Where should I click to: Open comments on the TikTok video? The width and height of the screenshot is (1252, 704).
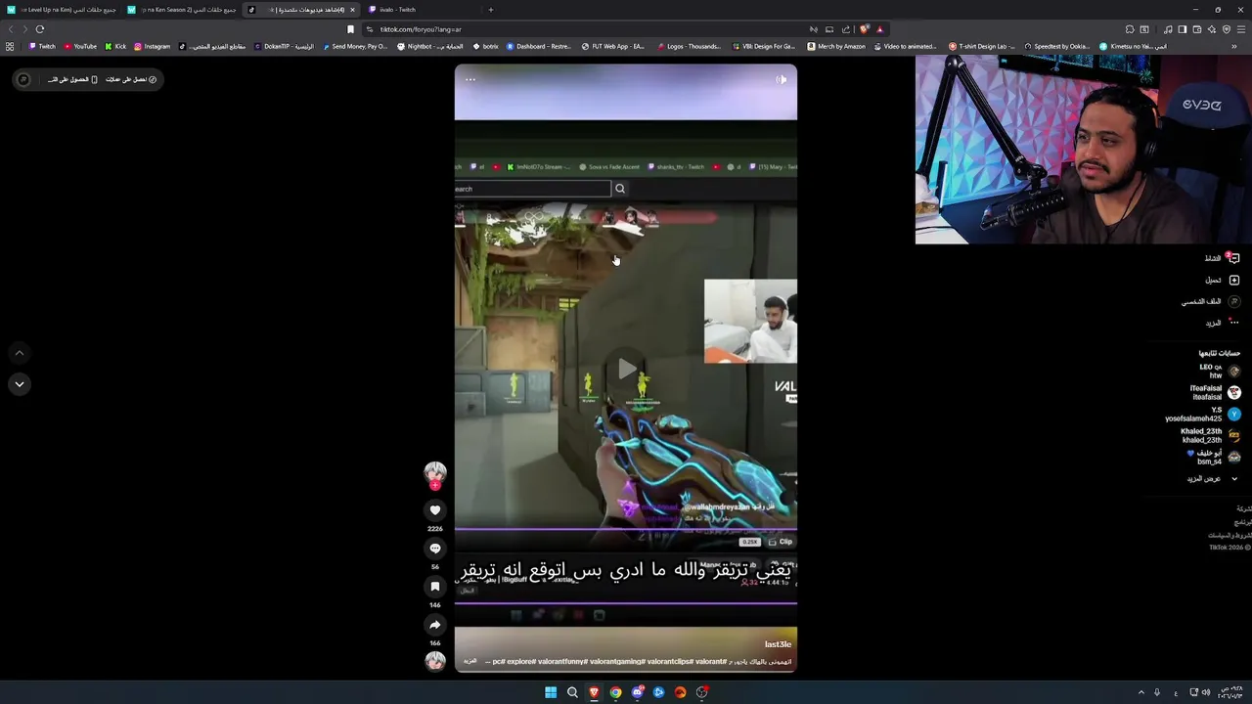[435, 548]
